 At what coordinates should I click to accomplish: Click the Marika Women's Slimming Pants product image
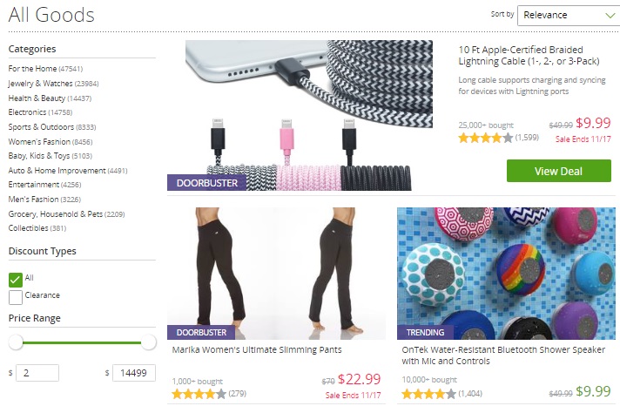[276, 274]
